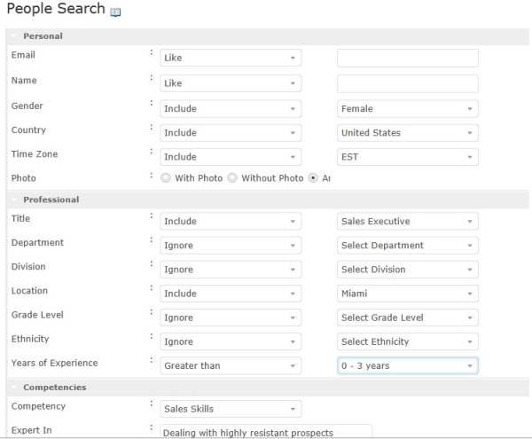Open the Name operator dropdown
The image size is (532, 439).
click(231, 83)
